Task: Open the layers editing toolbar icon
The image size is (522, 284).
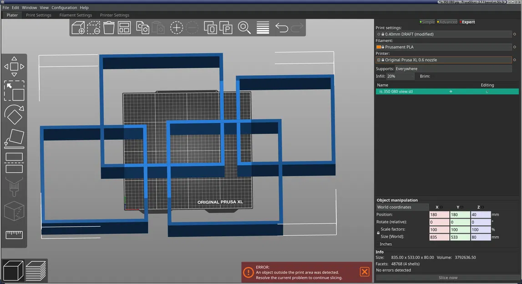Action: [263, 28]
